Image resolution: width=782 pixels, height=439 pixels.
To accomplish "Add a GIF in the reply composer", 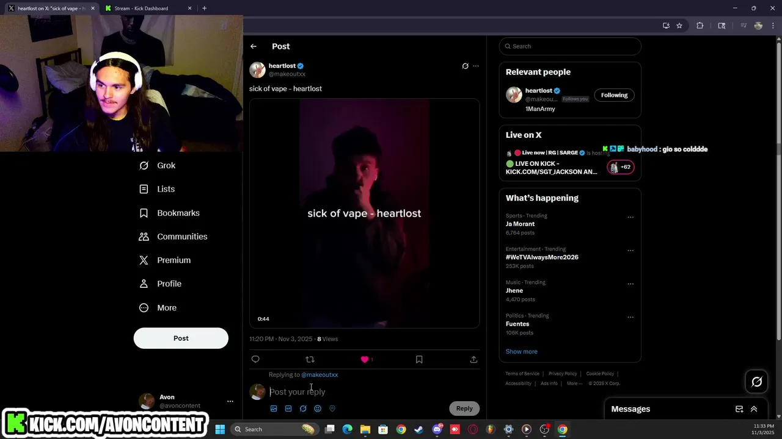I will pos(288,409).
